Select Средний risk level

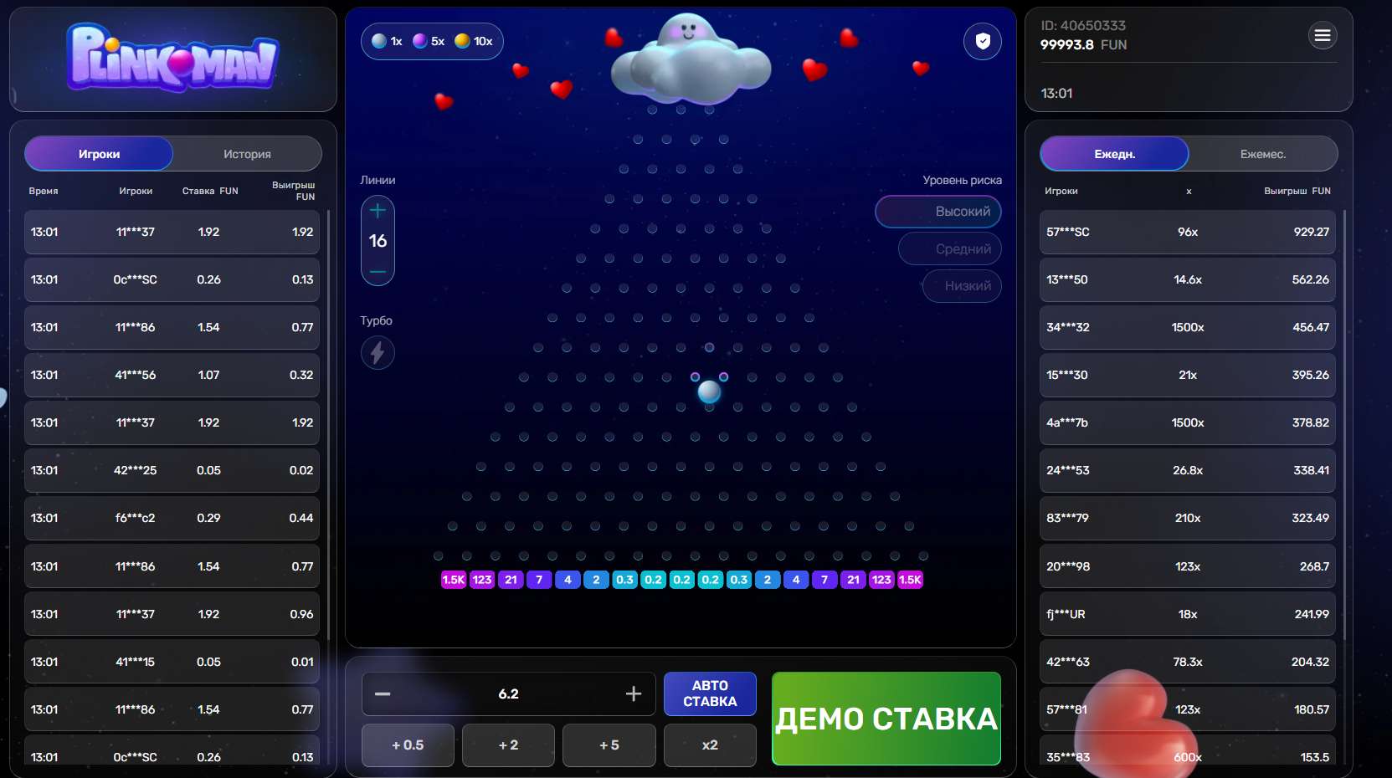pyautogui.click(x=950, y=249)
